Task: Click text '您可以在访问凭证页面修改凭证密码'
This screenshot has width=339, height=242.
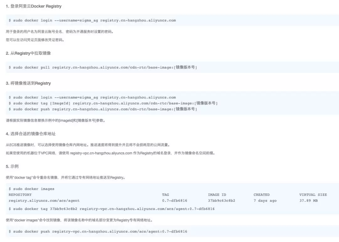Action: [34, 40]
